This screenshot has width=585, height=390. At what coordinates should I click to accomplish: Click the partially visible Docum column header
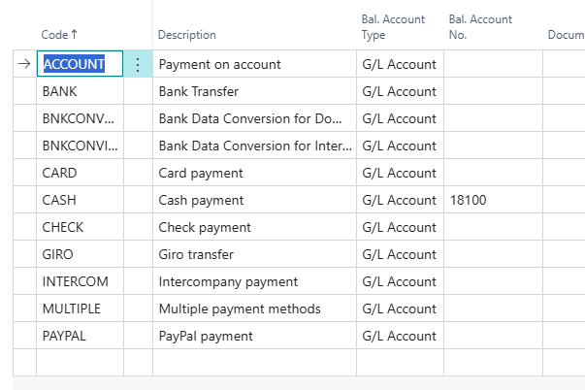pos(566,35)
